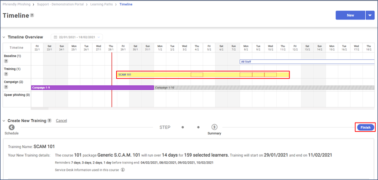This screenshot has height=180, width=378.
Task: Click the back arrow to Schedule step
Action: pos(11,128)
